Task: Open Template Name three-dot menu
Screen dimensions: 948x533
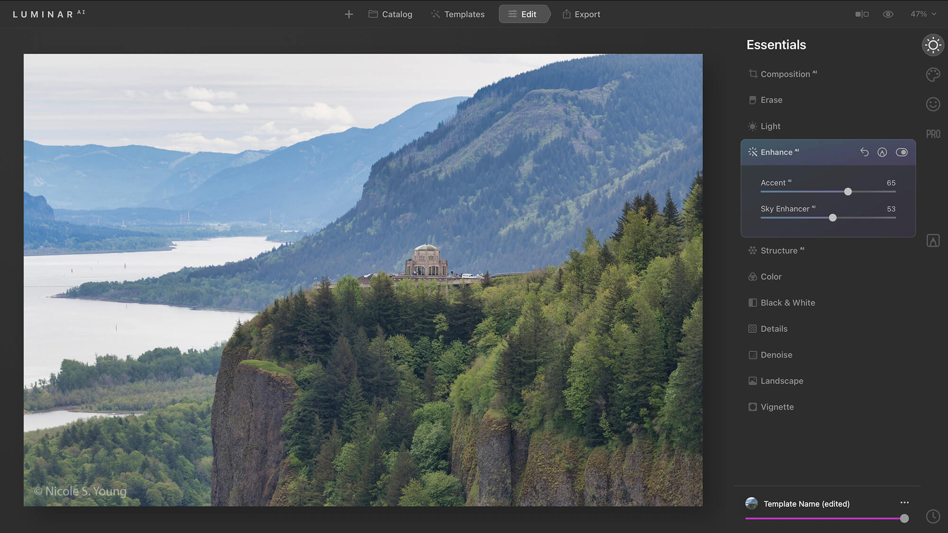Action: point(904,503)
